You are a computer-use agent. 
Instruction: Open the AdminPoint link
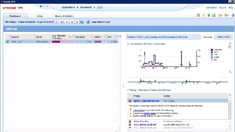point(211,7)
